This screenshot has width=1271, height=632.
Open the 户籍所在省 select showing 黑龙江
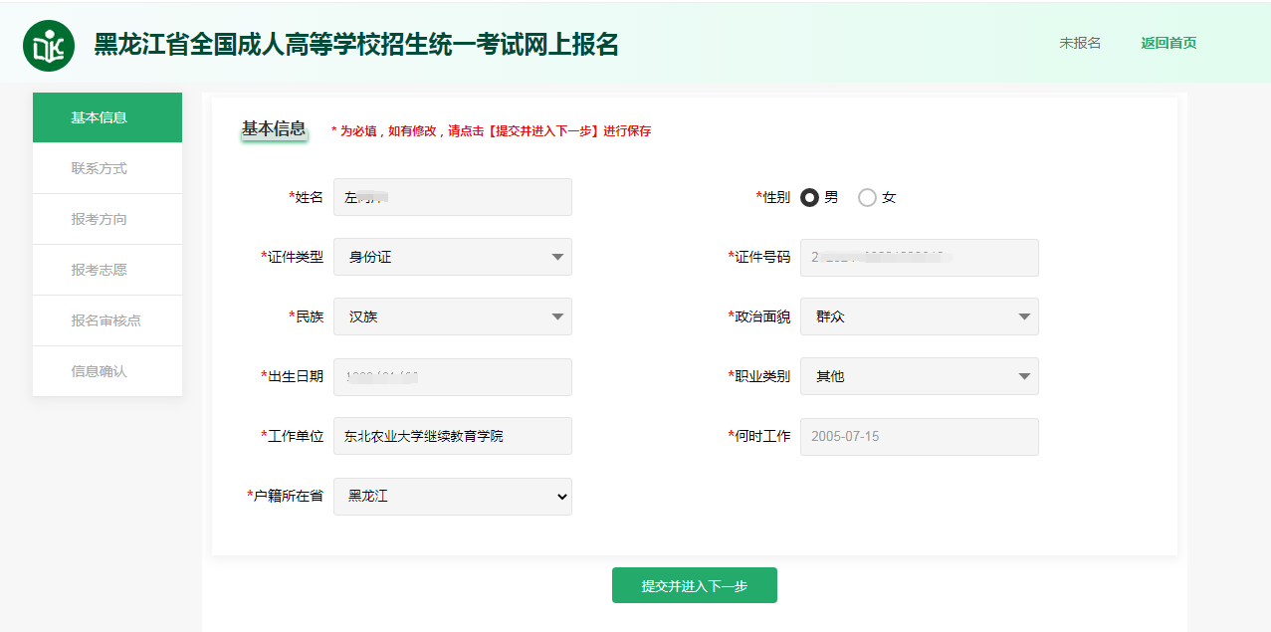(x=453, y=496)
